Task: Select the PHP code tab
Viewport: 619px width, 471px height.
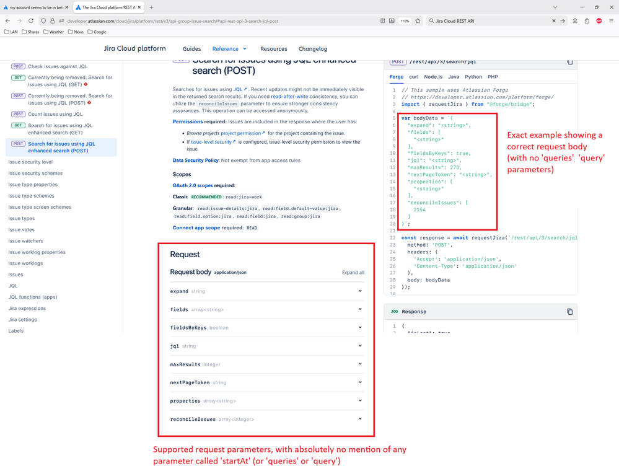Action: point(493,77)
